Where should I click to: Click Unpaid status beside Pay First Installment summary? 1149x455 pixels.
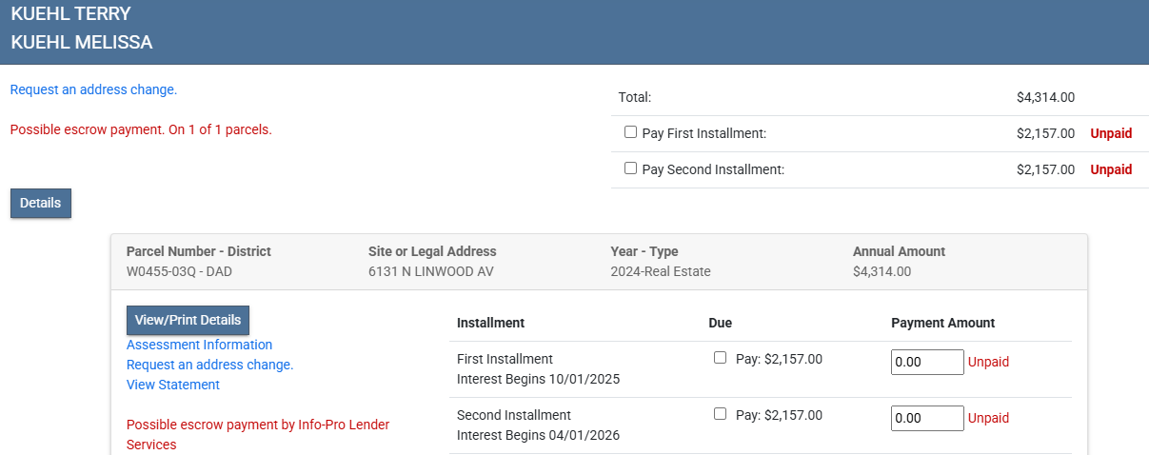[x=1111, y=133]
